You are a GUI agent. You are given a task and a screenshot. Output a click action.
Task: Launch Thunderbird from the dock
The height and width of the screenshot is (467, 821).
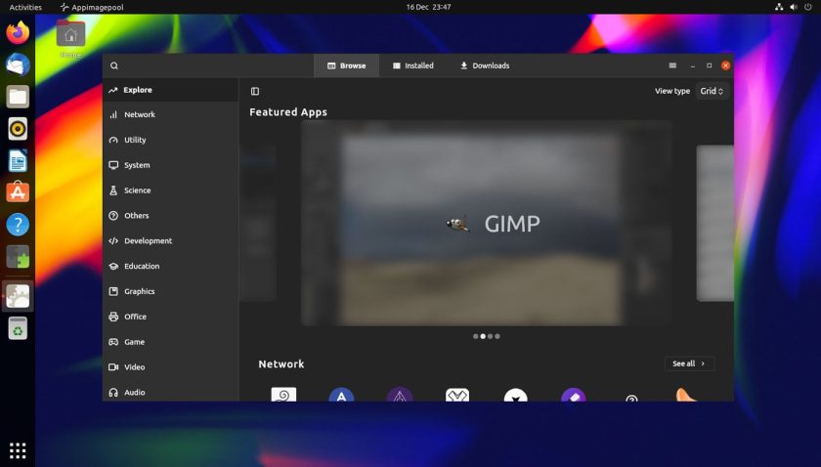click(x=18, y=64)
